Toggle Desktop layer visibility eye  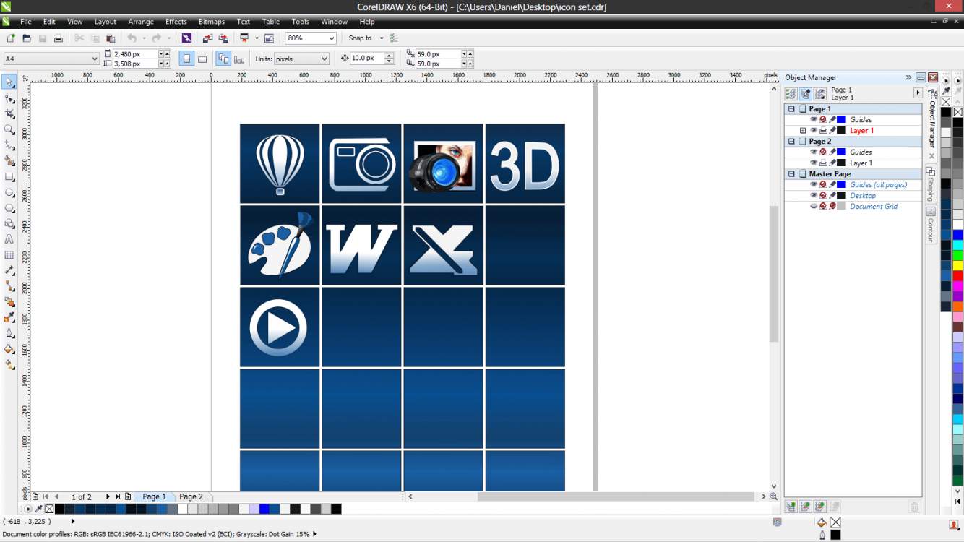[x=814, y=195]
